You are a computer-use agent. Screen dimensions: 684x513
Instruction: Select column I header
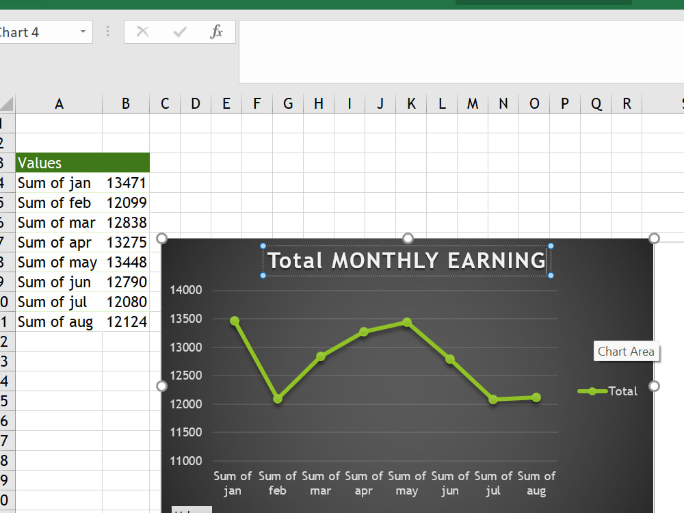350,103
